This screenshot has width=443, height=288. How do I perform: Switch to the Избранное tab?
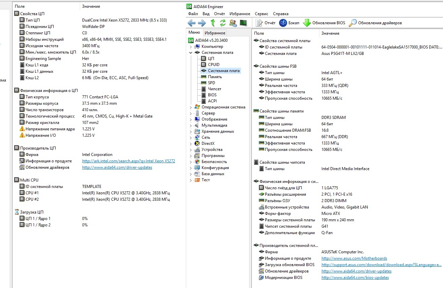click(x=215, y=33)
